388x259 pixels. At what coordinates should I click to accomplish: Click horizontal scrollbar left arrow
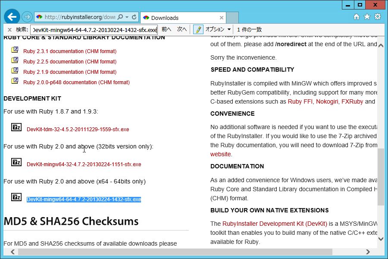[x=13, y=252]
